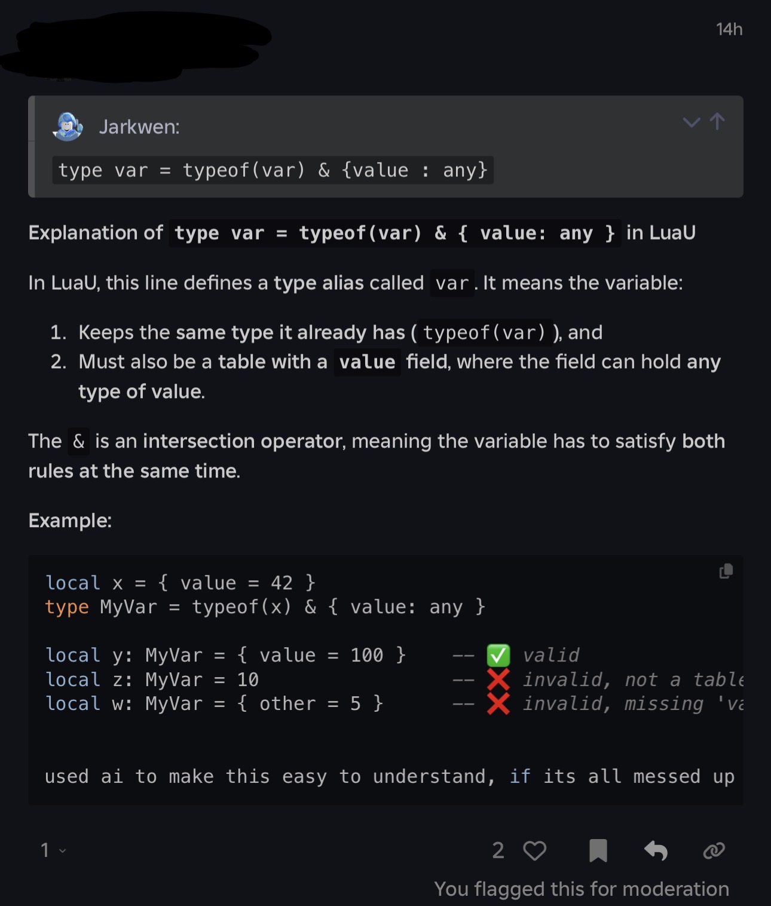Image resolution: width=771 pixels, height=906 pixels.
Task: Open Jarkwen's avatar in the quote
Action: [68, 127]
